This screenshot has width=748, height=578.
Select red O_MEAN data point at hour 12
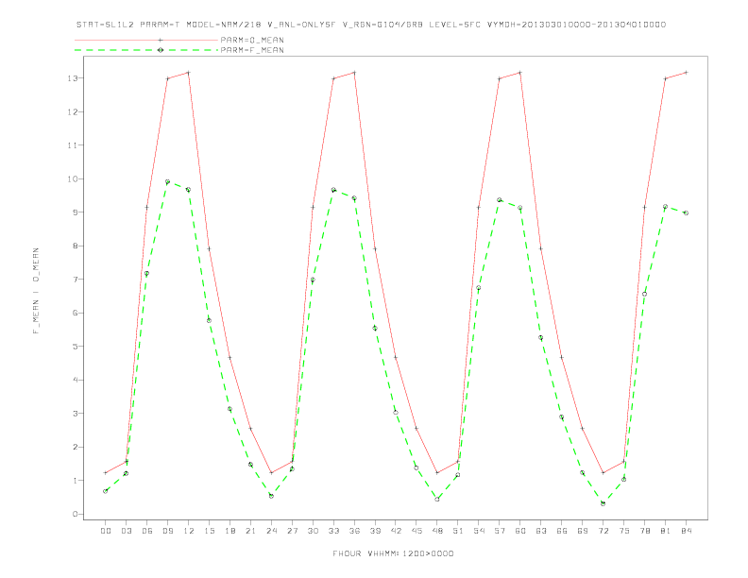click(x=189, y=73)
